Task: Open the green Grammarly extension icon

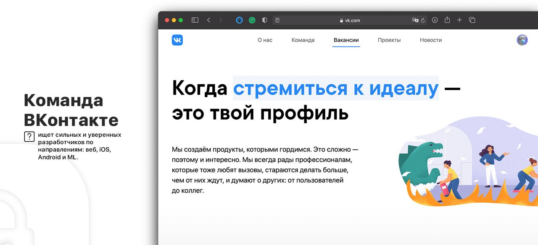Action: tap(252, 20)
